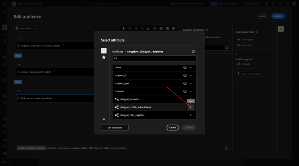
Task: Open more options for phone attribute
Action: click(x=191, y=67)
